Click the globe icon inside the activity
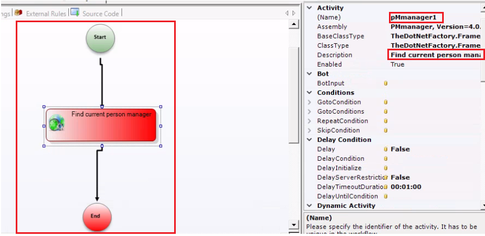The image size is (485, 236). click(x=56, y=123)
